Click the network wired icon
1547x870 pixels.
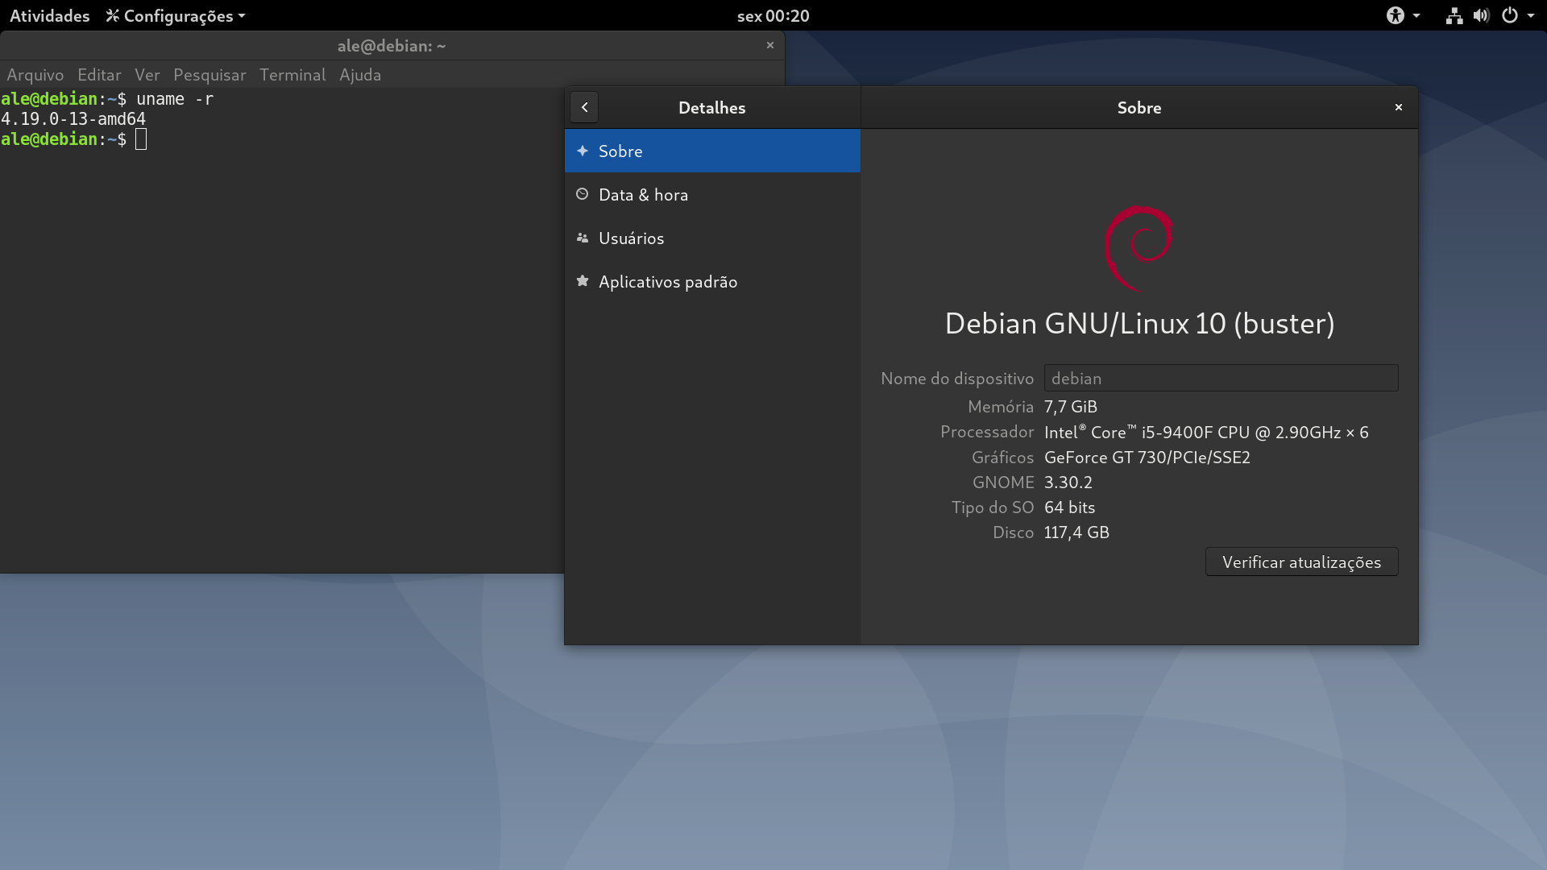(1454, 15)
